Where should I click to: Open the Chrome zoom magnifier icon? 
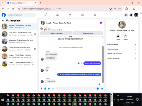click(115, 9)
